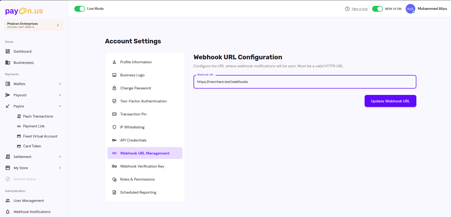Viewport: 451px width, 217px height.
Task: Click the Two-Factor Authentication shield icon
Action: click(x=114, y=101)
